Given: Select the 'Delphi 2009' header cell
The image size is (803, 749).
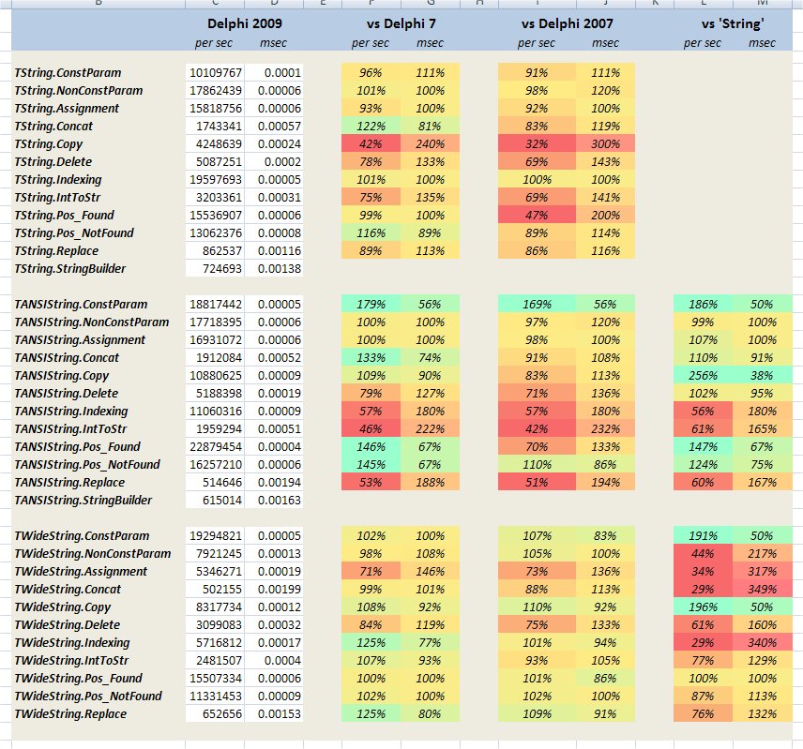Looking at the screenshot, I should coord(244,23).
